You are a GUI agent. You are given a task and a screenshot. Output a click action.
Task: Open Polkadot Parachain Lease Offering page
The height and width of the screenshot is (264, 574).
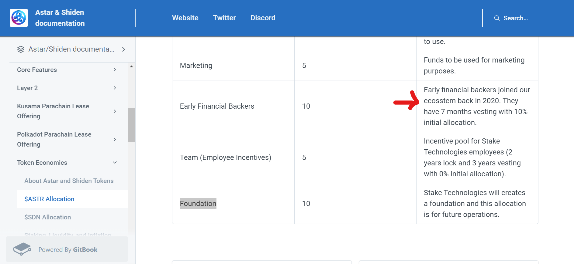(54, 139)
